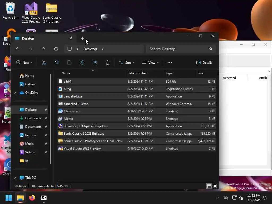Image resolution: width=272 pixels, height=204 pixels.
Task: Unpin Videos from quick access sidebar
Action: pyautogui.click(x=46, y=152)
